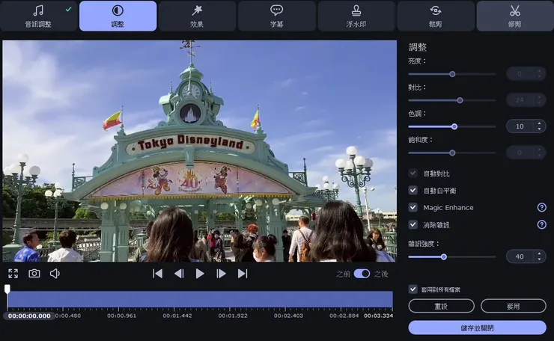Open the 浮水印 tab
This screenshot has height=341, width=554.
coord(356,16)
